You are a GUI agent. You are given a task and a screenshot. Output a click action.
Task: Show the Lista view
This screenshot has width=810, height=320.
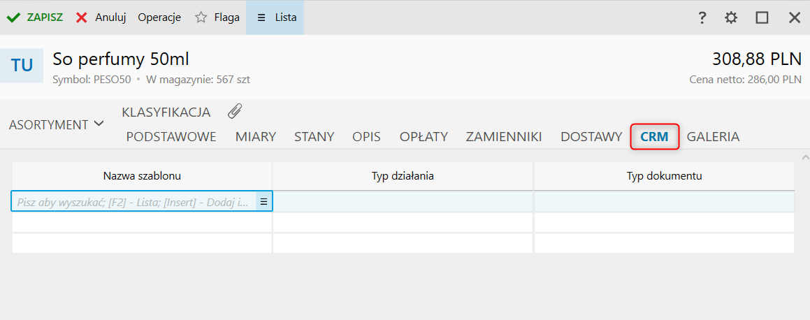(x=275, y=17)
